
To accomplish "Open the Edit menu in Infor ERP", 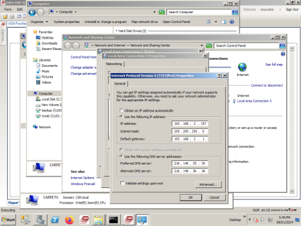I will (x=20, y=9).
